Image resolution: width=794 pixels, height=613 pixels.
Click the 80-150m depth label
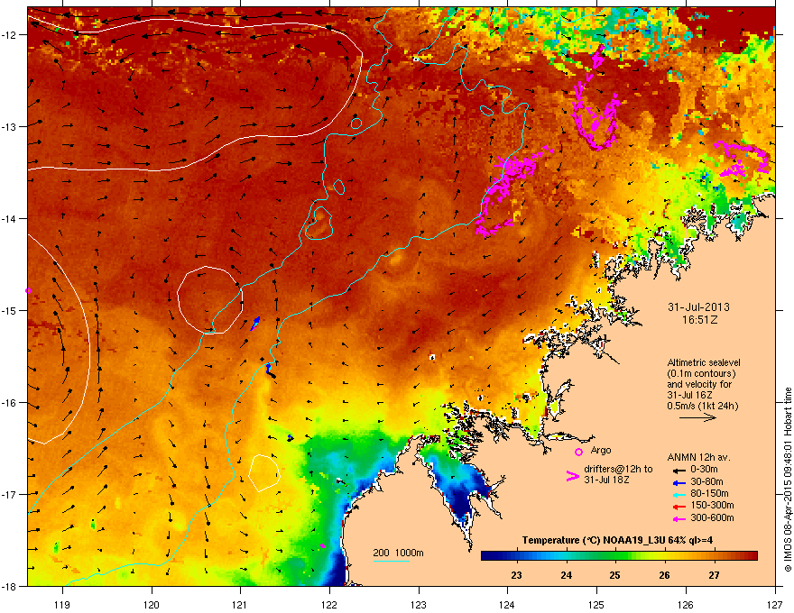pyautogui.click(x=709, y=494)
